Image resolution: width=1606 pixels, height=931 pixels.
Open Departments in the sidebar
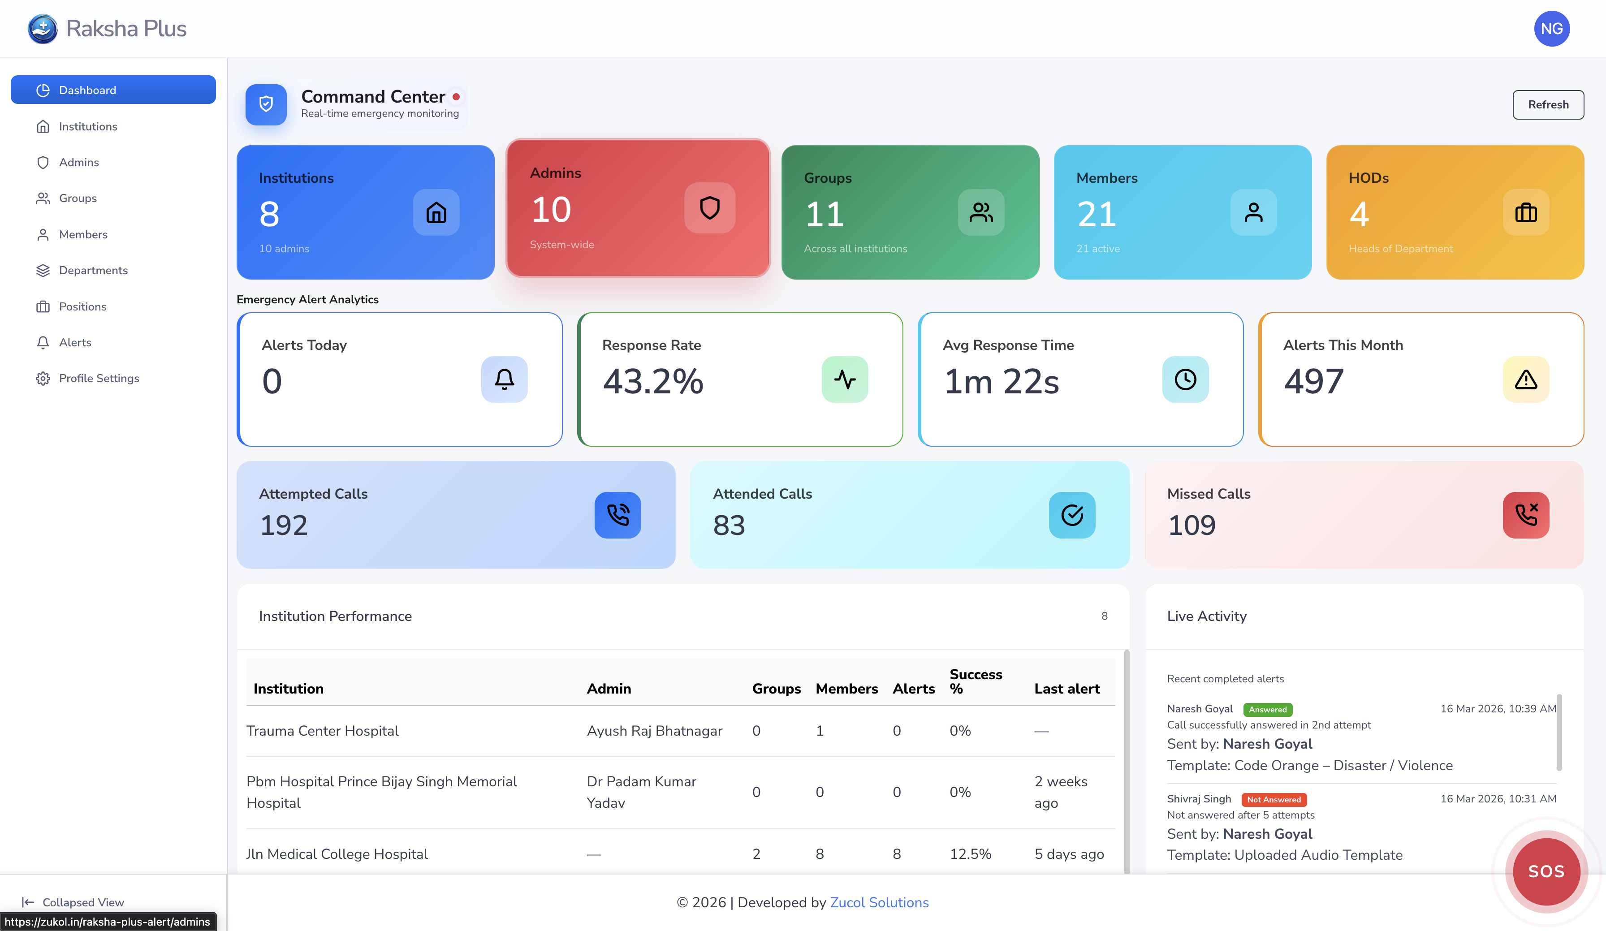(x=93, y=270)
